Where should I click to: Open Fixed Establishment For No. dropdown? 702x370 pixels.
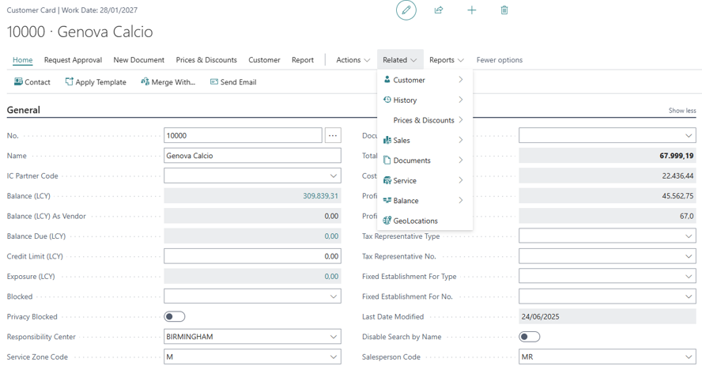tap(689, 296)
